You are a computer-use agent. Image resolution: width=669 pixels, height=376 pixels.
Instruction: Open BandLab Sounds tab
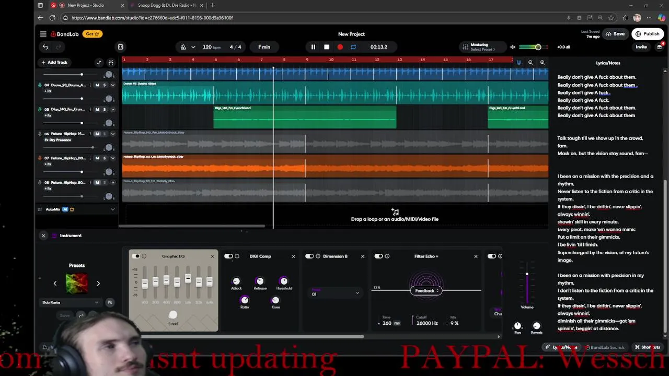pyautogui.click(x=605, y=347)
